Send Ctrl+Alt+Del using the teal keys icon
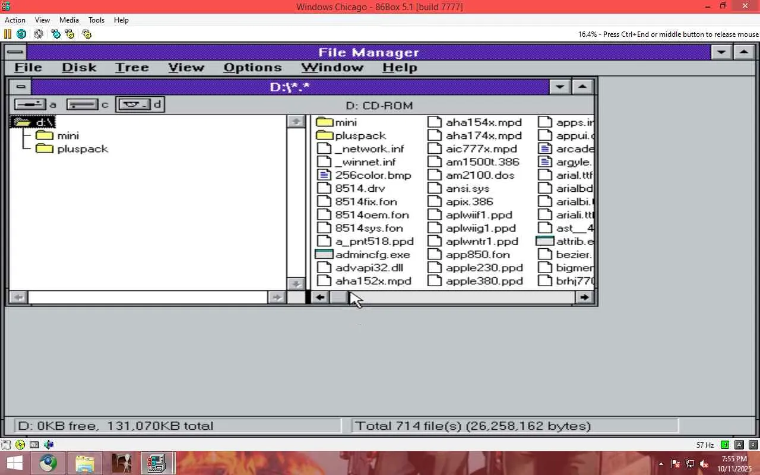The height and width of the screenshot is (475, 760). pos(56,34)
